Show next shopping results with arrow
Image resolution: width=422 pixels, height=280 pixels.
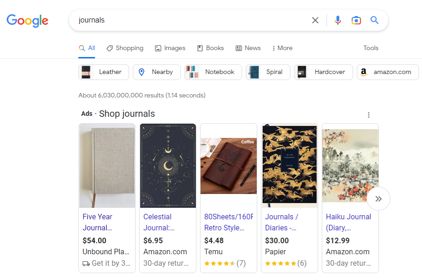378,199
